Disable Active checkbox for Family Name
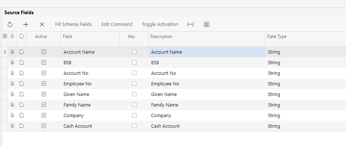The image size is (346, 147). (44, 105)
